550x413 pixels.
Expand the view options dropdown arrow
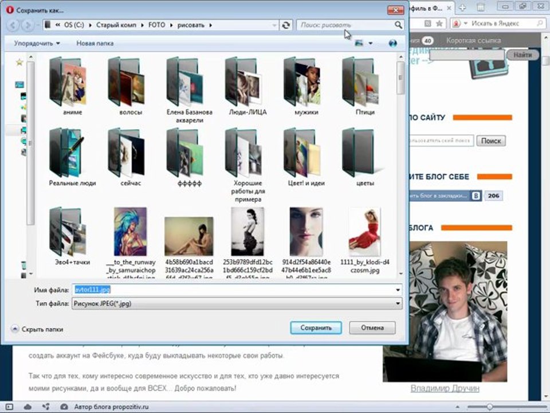coord(371,44)
